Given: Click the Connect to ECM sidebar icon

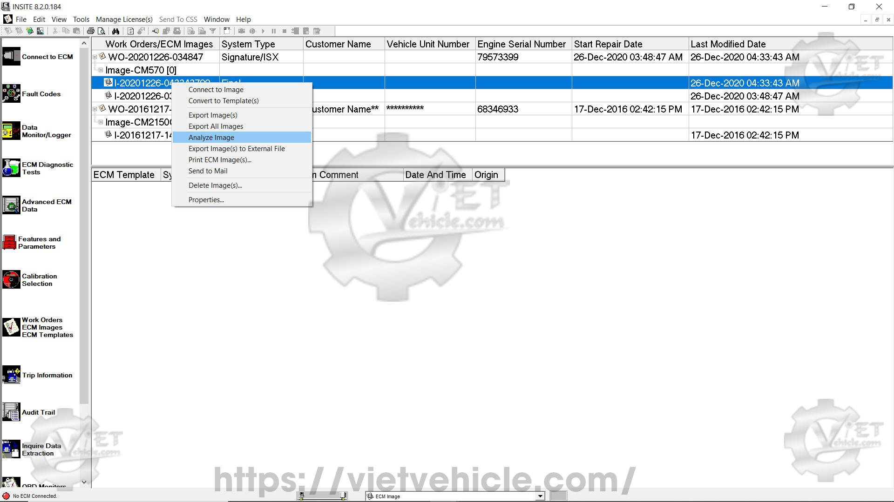Looking at the screenshot, I should (11, 57).
